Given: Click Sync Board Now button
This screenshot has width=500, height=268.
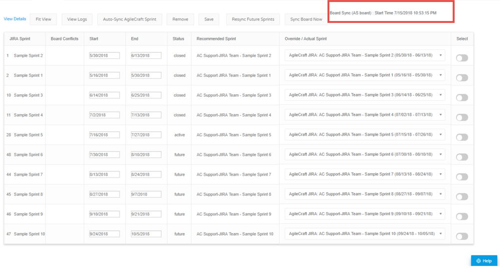Looking at the screenshot, I should tap(306, 19).
